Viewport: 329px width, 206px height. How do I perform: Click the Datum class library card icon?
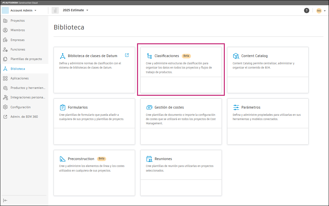point(62,56)
